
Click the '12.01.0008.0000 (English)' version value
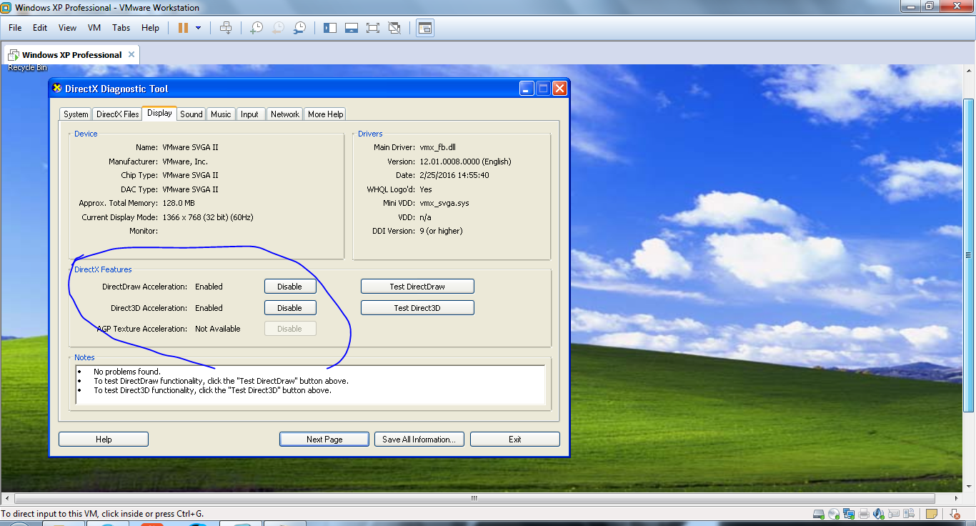tap(466, 162)
